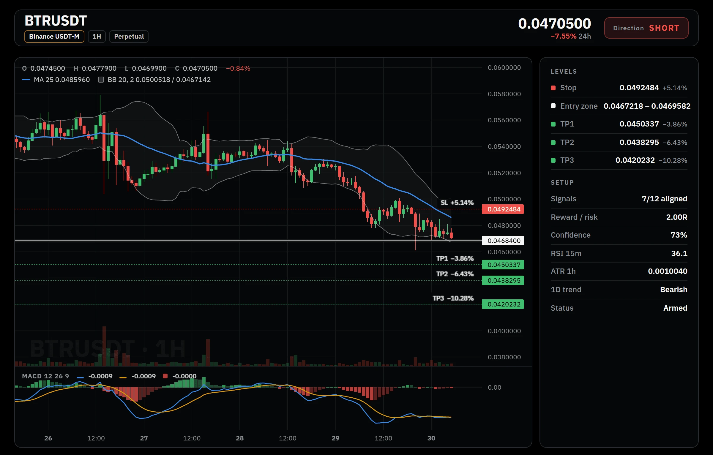This screenshot has height=455, width=713.
Task: Click the red Stop level dot
Action: coord(553,88)
